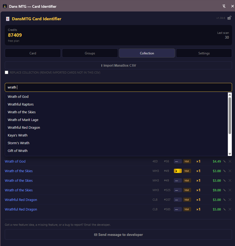Change NM condition on Wrath of the Skies #325
The image size is (235, 246).
coord(187,190)
